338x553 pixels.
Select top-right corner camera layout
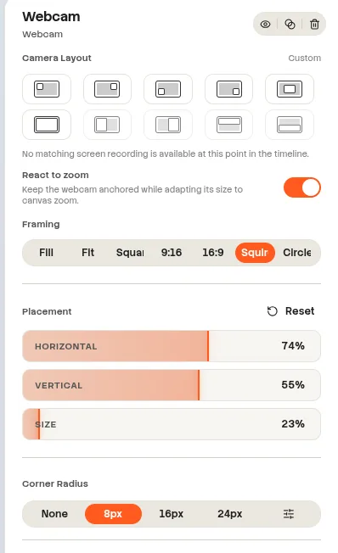tap(107, 89)
